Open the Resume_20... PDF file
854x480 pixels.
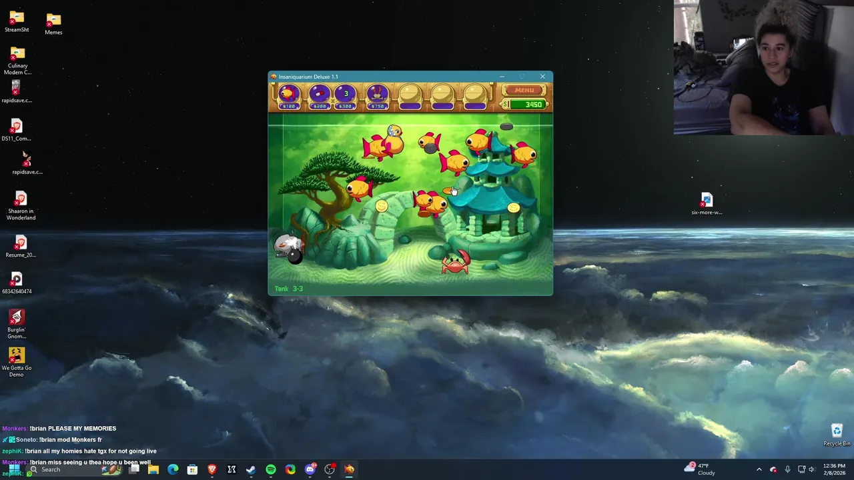click(20, 245)
